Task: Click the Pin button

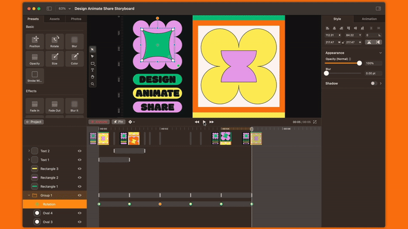Action: 118,122
